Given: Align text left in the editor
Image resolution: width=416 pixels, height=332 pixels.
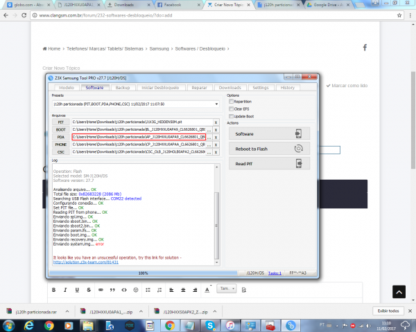Looking at the screenshot, I should [171, 290].
